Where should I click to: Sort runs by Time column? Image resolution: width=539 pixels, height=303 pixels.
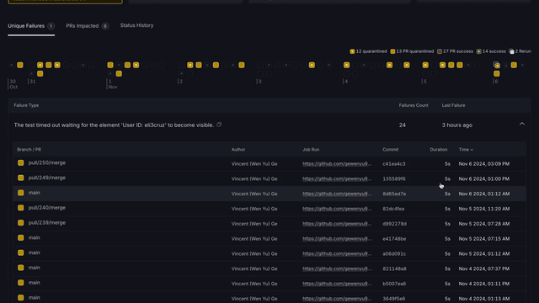coord(466,150)
